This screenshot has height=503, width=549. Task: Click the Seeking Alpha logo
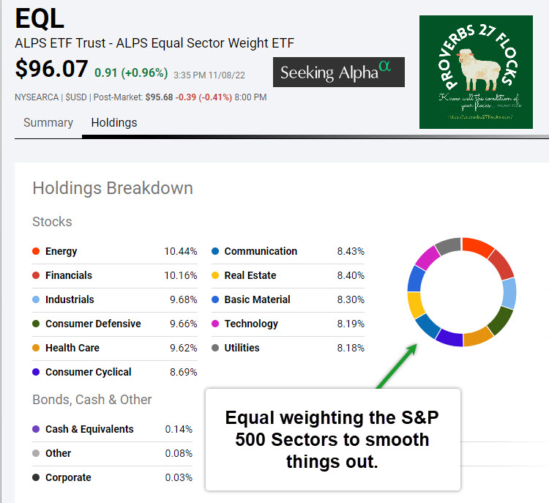pos(338,72)
